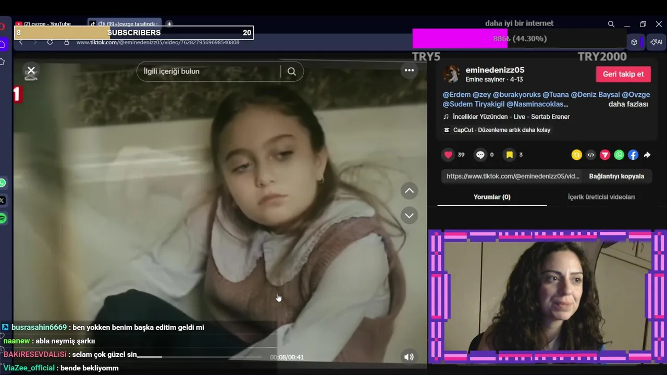The height and width of the screenshot is (375, 667).
Task: Switch to the ovzge YouTube browser tab
Action: [47, 24]
